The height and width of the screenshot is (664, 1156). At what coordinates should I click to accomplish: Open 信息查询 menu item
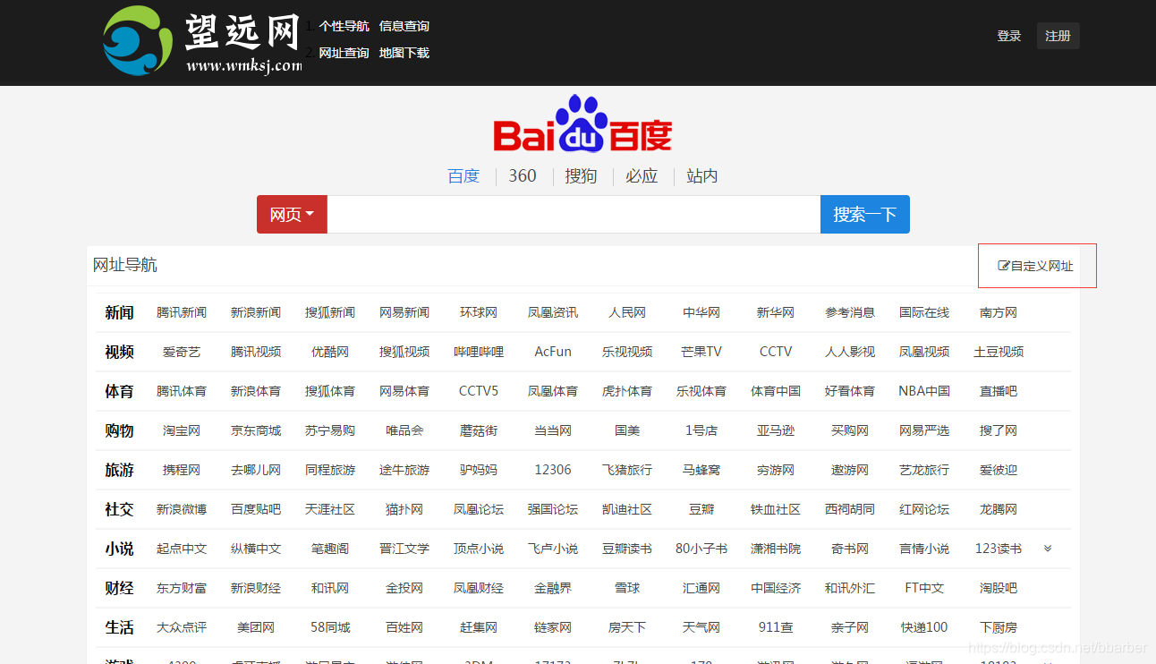pos(404,26)
